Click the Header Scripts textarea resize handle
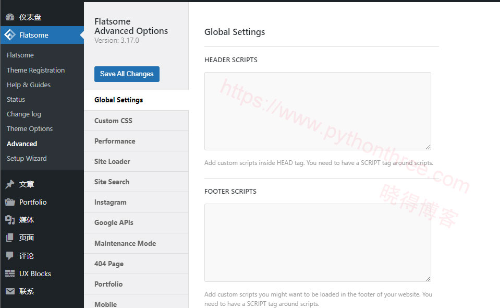Screen dimensions: 500x308 coord(428,147)
